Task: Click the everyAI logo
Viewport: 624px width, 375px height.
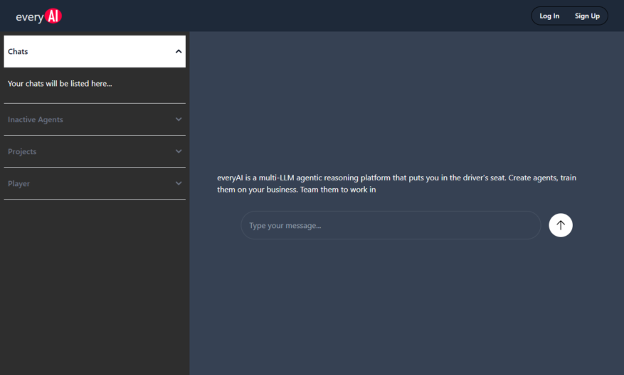Action: 38,16
